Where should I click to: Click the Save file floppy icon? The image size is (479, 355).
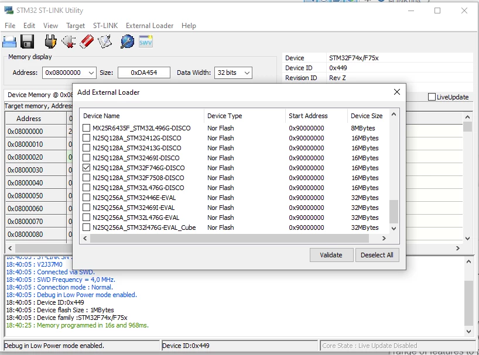point(28,42)
